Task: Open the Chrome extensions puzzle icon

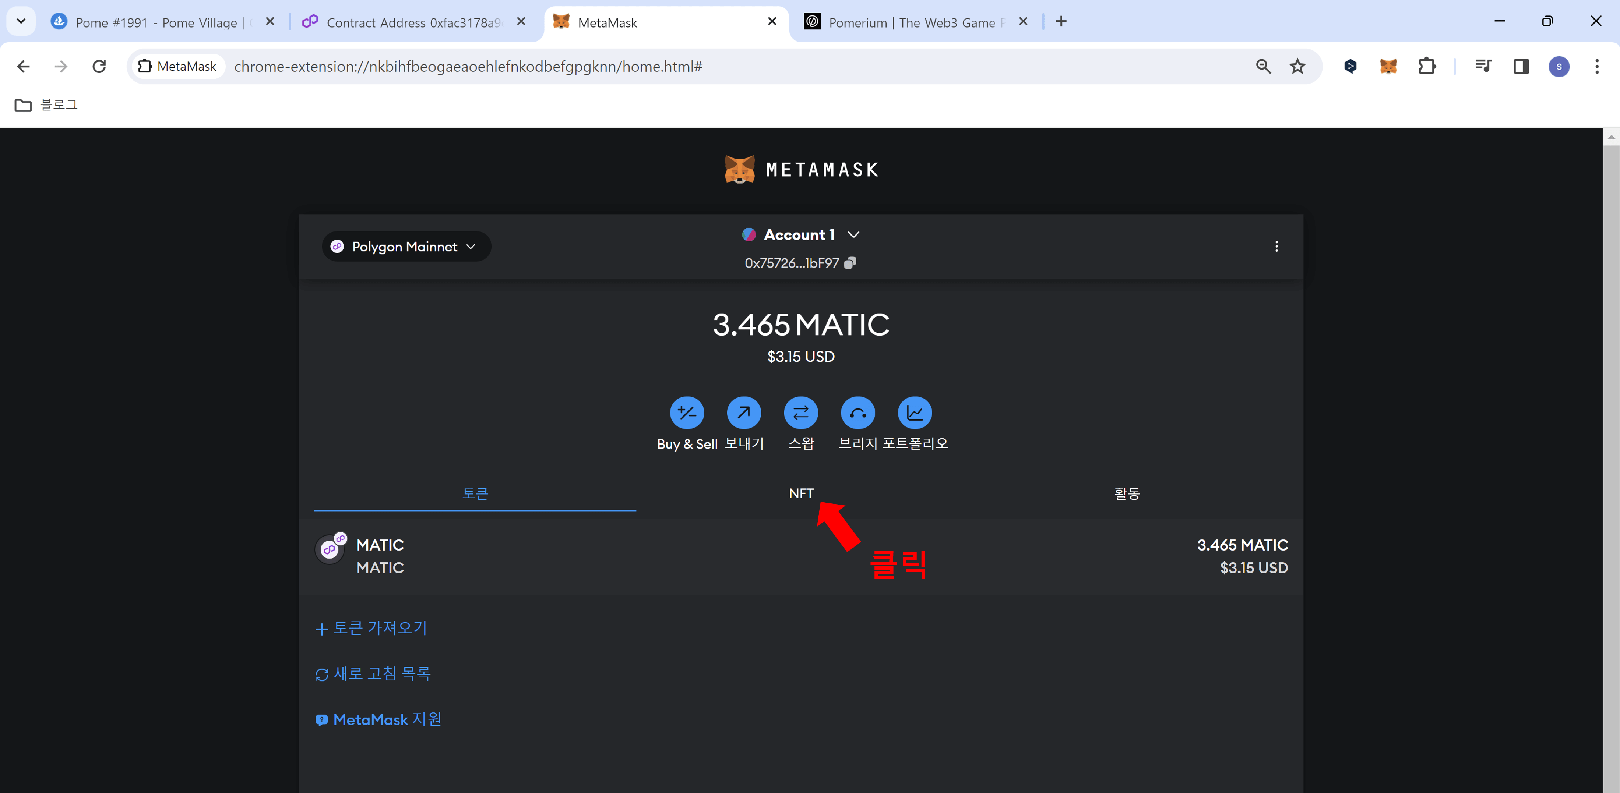Action: [1426, 66]
